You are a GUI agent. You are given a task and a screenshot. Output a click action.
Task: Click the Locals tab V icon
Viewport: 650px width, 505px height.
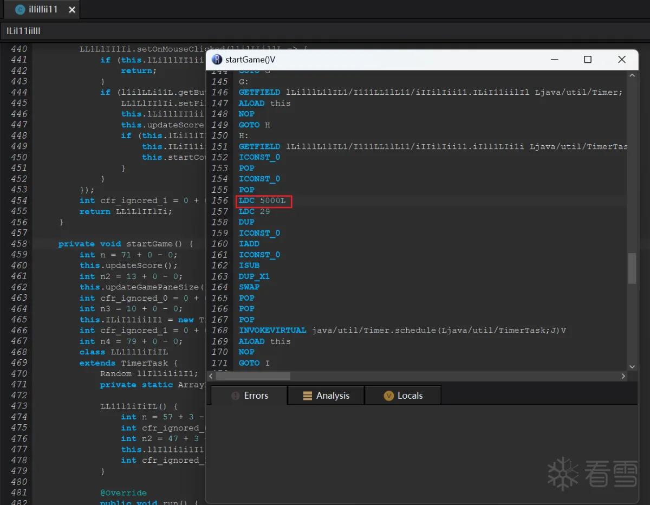click(388, 396)
